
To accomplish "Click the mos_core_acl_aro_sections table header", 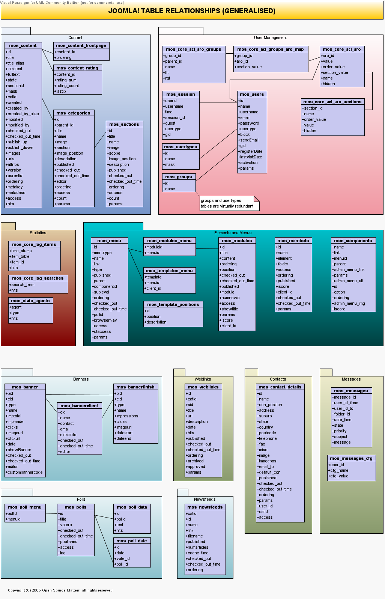I will [332, 102].
